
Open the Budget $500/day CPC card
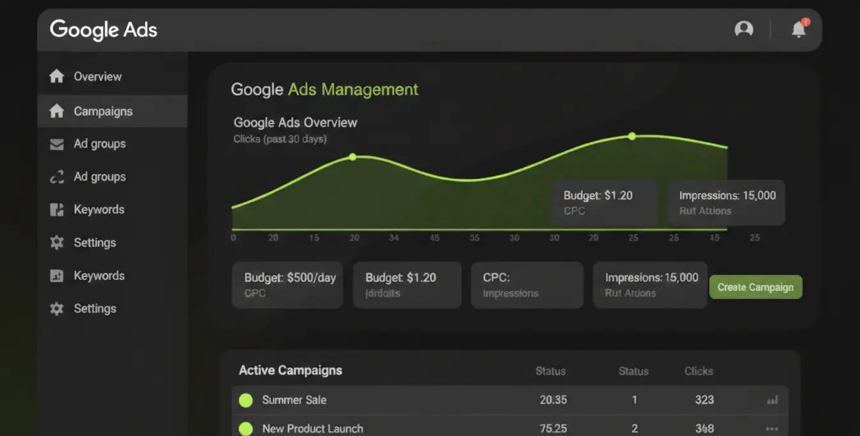click(287, 284)
